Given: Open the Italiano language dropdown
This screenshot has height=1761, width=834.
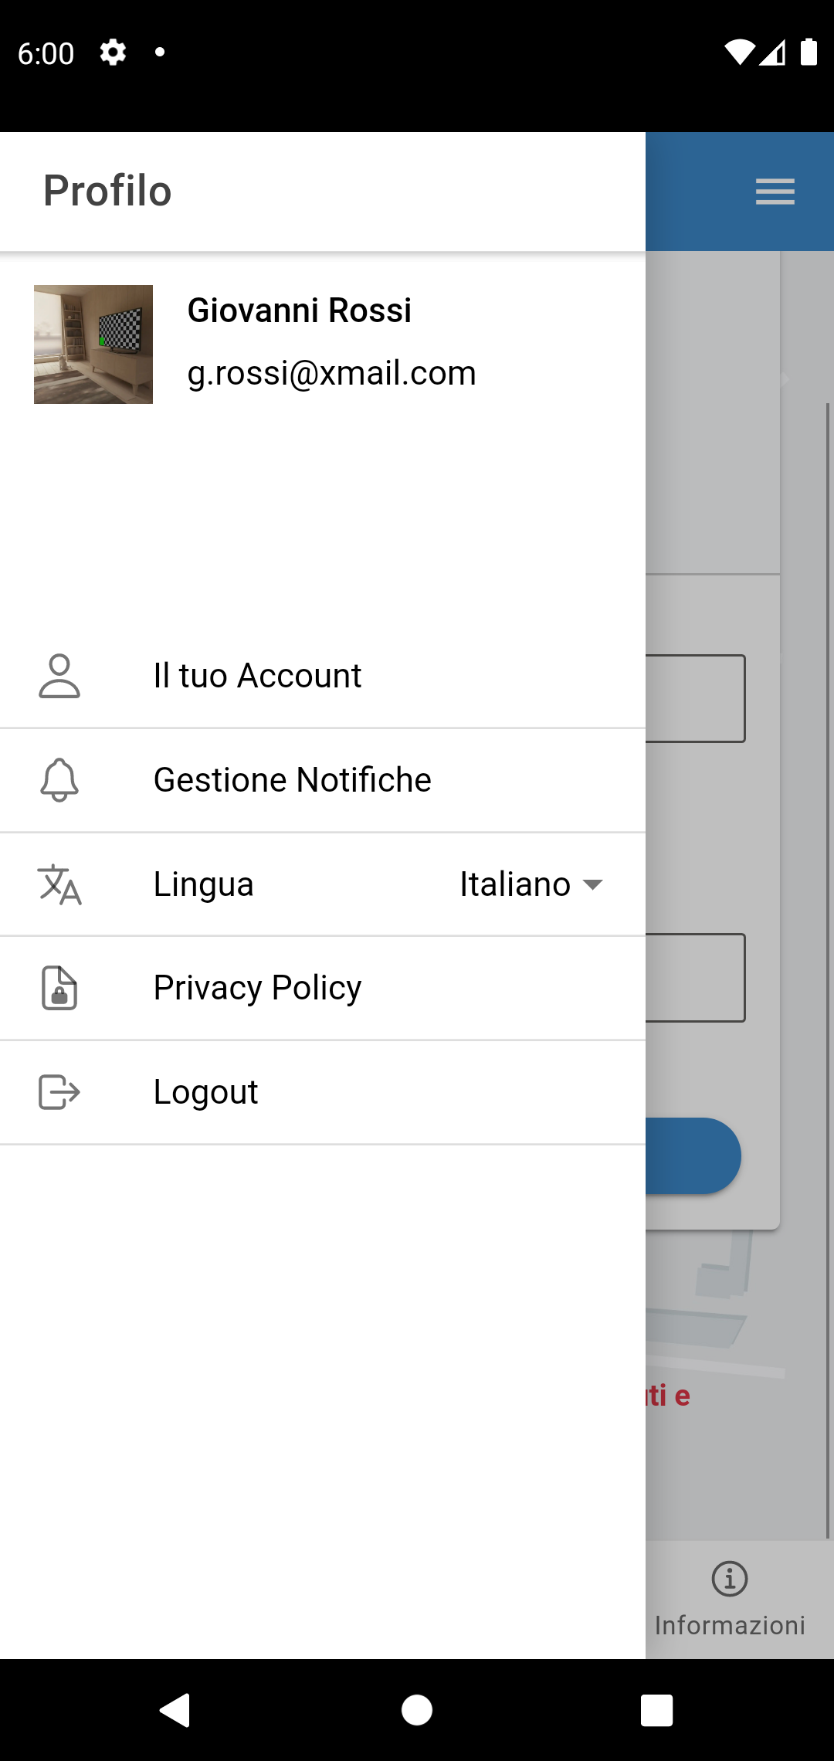Looking at the screenshot, I should [531, 884].
